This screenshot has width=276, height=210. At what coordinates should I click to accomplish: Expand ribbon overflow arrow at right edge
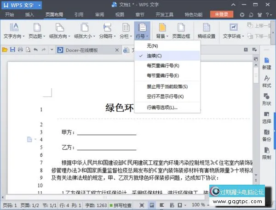click(x=273, y=33)
